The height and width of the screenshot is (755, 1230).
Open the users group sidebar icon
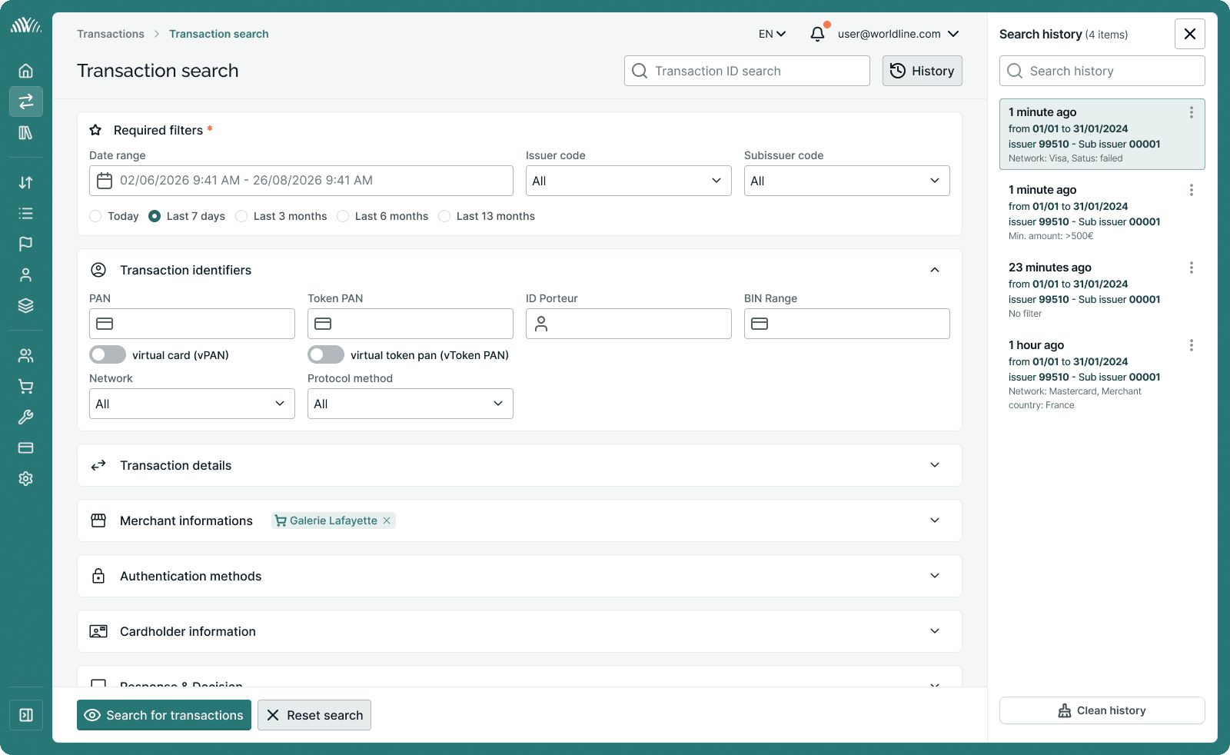25,355
